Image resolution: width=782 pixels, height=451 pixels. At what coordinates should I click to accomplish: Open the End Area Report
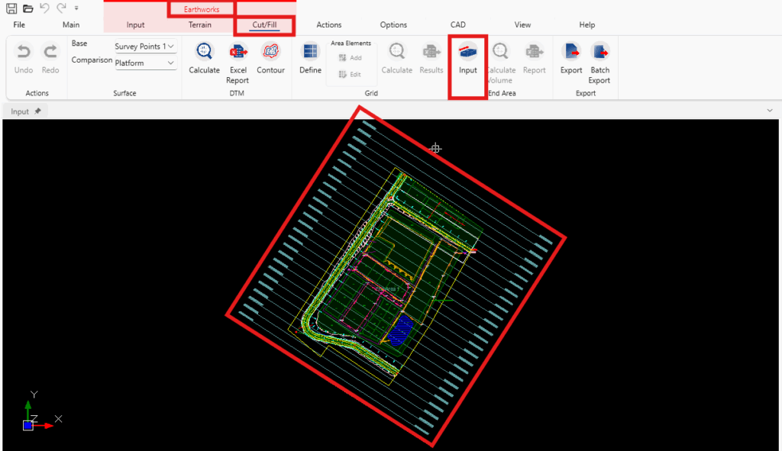point(534,59)
